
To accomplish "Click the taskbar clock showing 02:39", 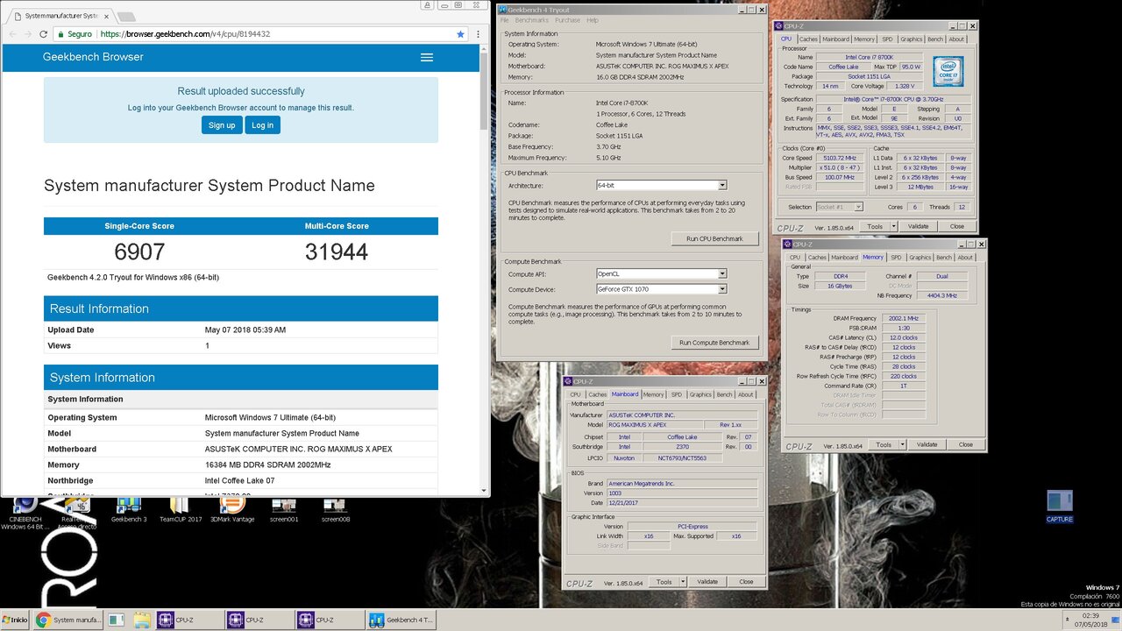I will pos(1090,620).
